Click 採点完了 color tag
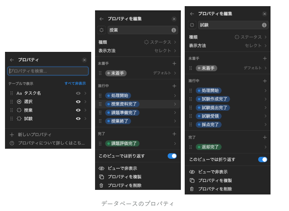The image size is (289, 211). (x=209, y=125)
